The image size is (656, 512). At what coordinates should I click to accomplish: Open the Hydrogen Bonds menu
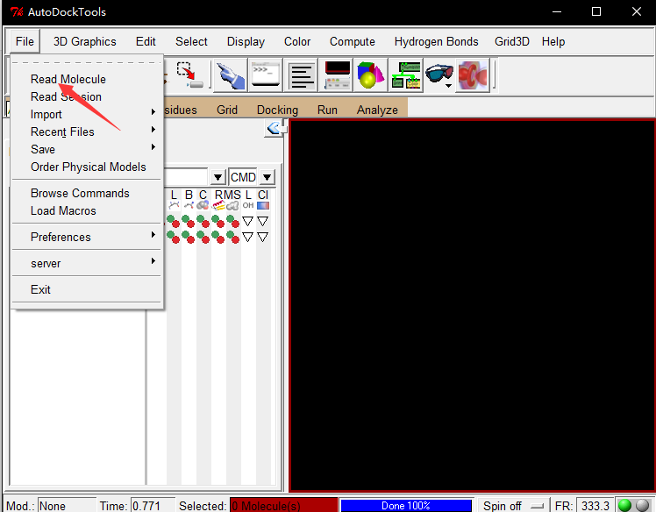pyautogui.click(x=436, y=41)
